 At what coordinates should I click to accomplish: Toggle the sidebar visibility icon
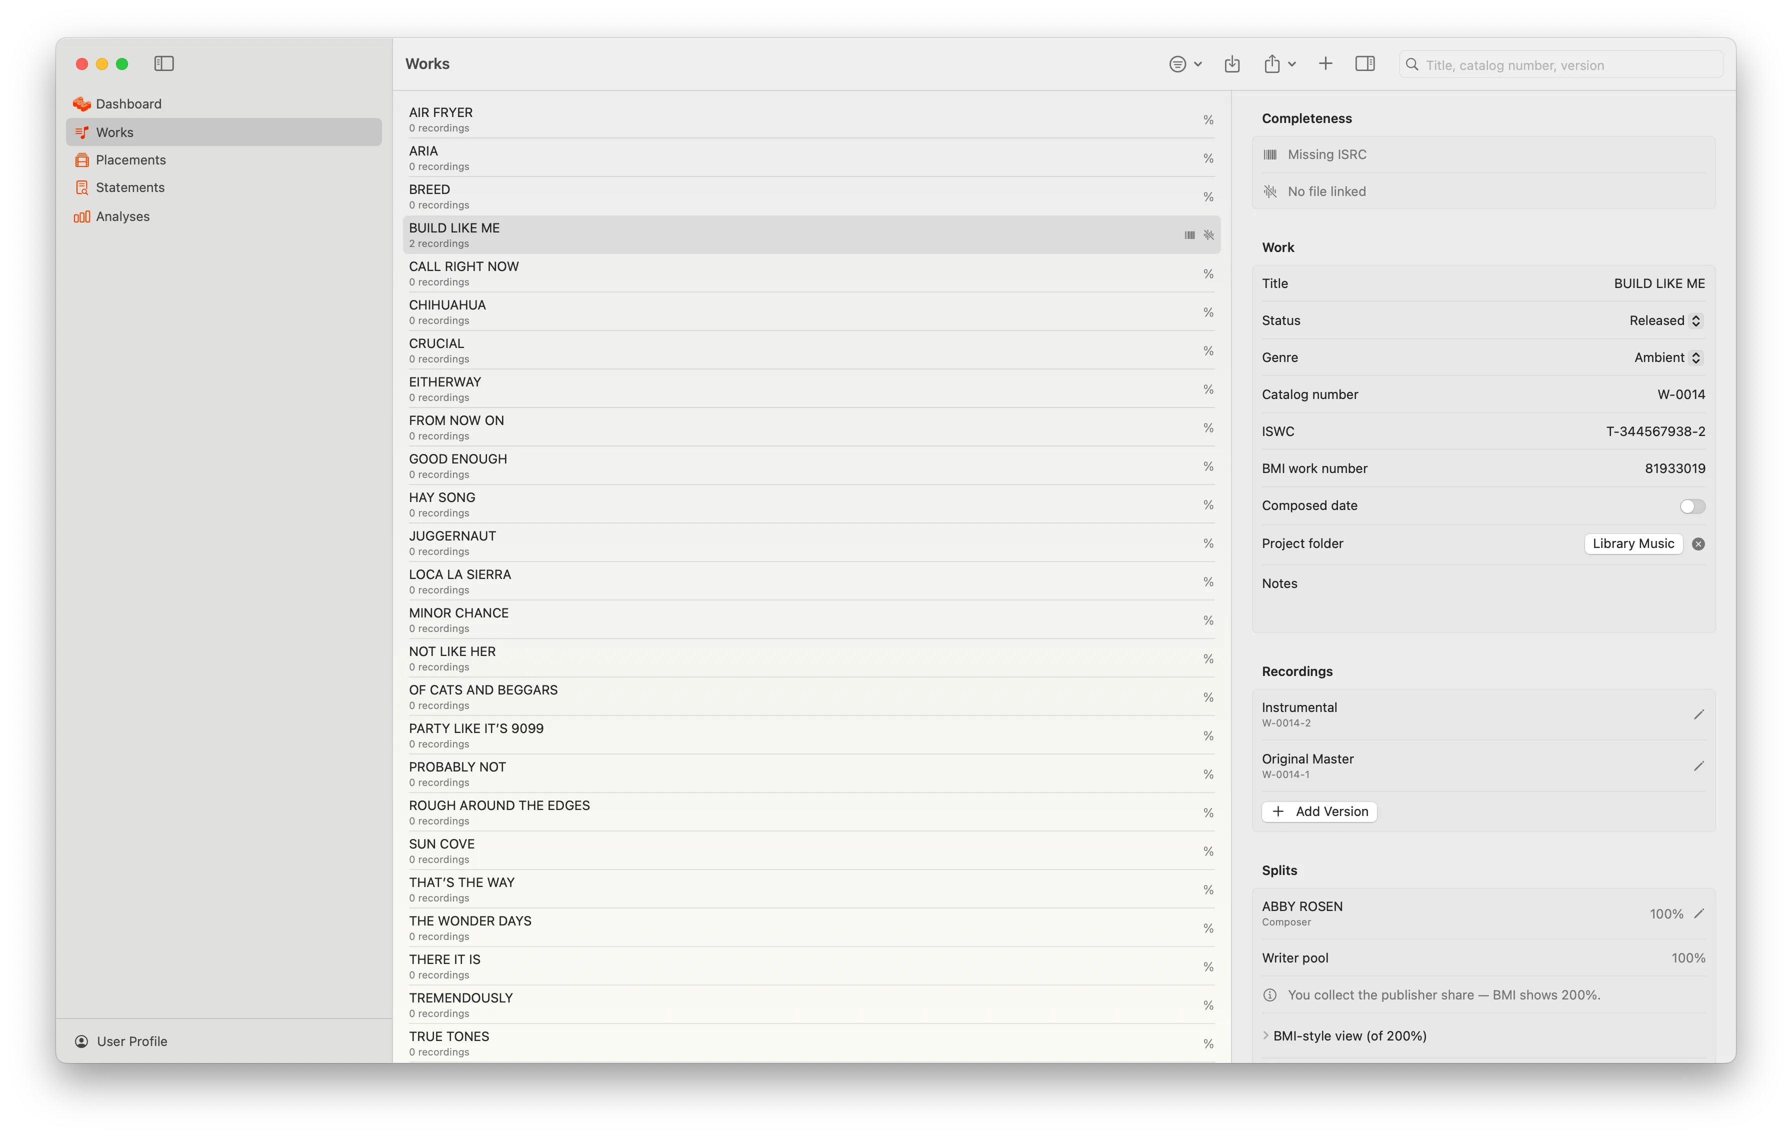coord(163,64)
